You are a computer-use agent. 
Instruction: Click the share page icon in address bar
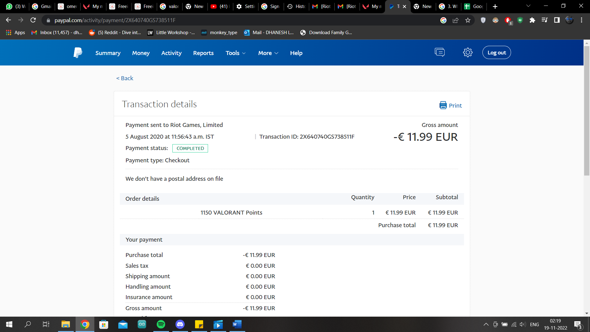pyautogui.click(x=455, y=20)
